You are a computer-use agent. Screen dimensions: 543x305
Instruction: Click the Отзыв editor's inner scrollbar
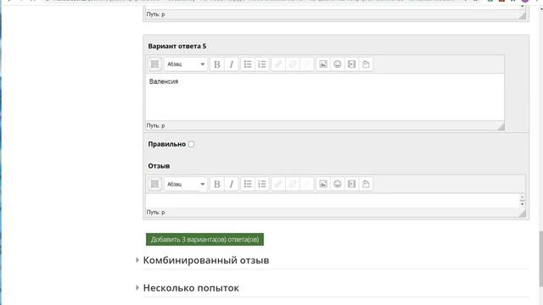(523, 201)
